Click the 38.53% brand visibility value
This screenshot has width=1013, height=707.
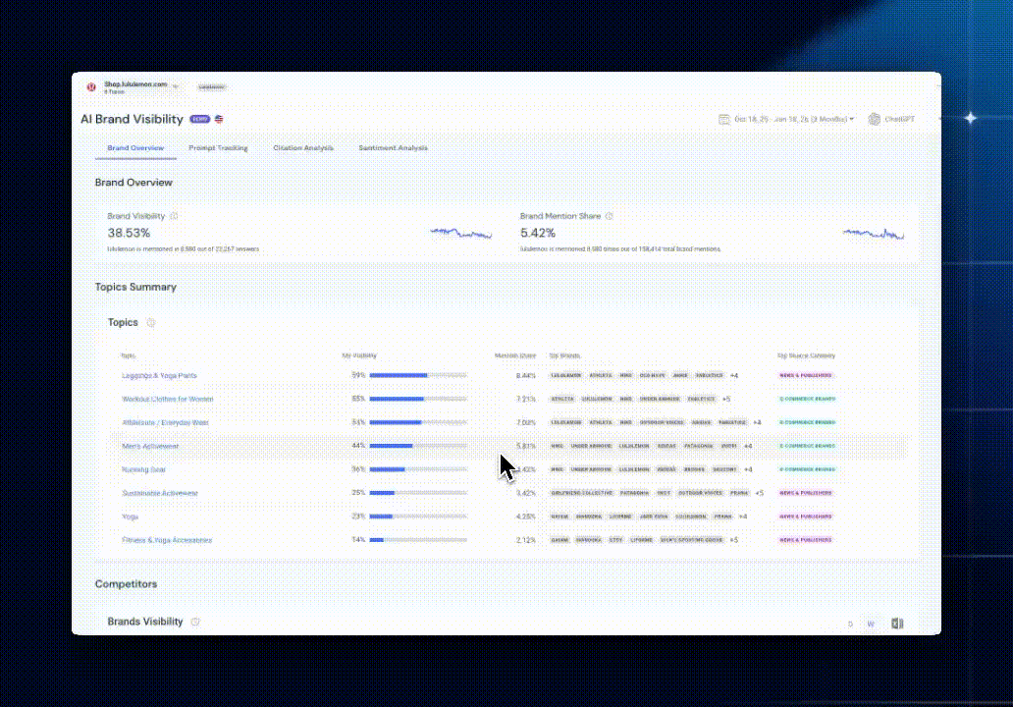[129, 233]
